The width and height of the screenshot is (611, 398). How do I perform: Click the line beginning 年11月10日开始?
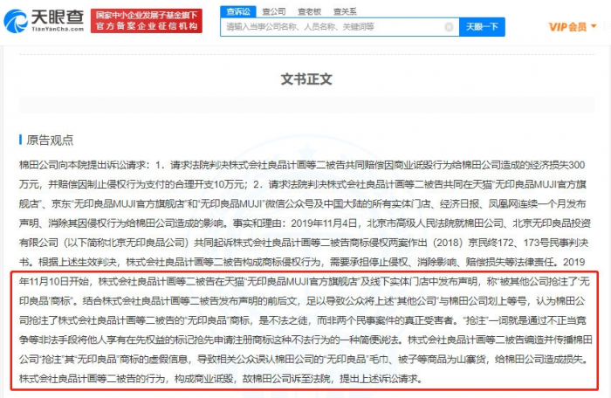[305, 281]
